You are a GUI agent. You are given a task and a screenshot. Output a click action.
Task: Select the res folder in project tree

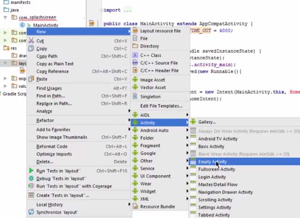(10, 48)
